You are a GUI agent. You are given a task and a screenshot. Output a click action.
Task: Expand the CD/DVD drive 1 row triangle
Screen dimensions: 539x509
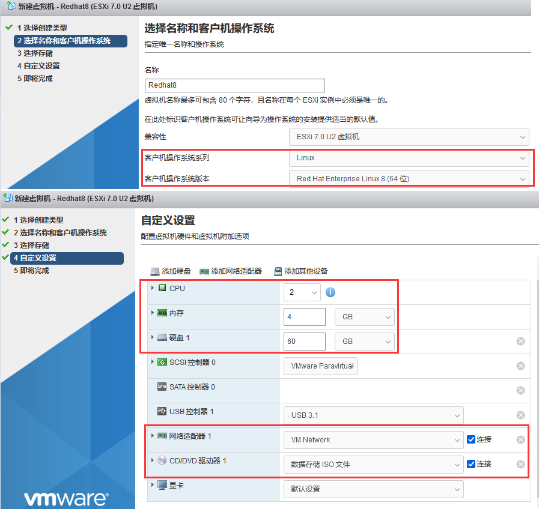[x=152, y=460]
